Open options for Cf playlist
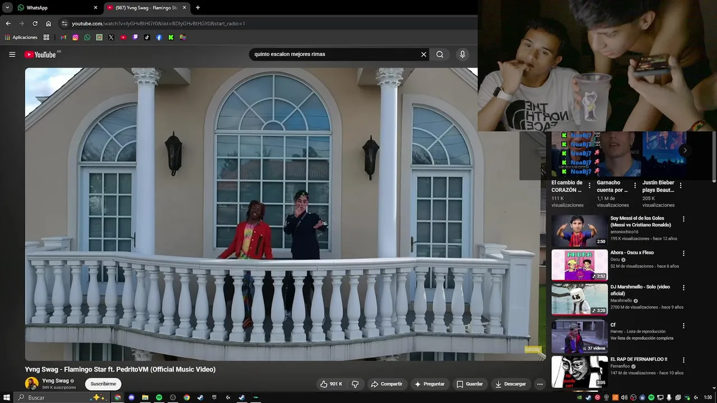The width and height of the screenshot is (717, 403). point(683,325)
